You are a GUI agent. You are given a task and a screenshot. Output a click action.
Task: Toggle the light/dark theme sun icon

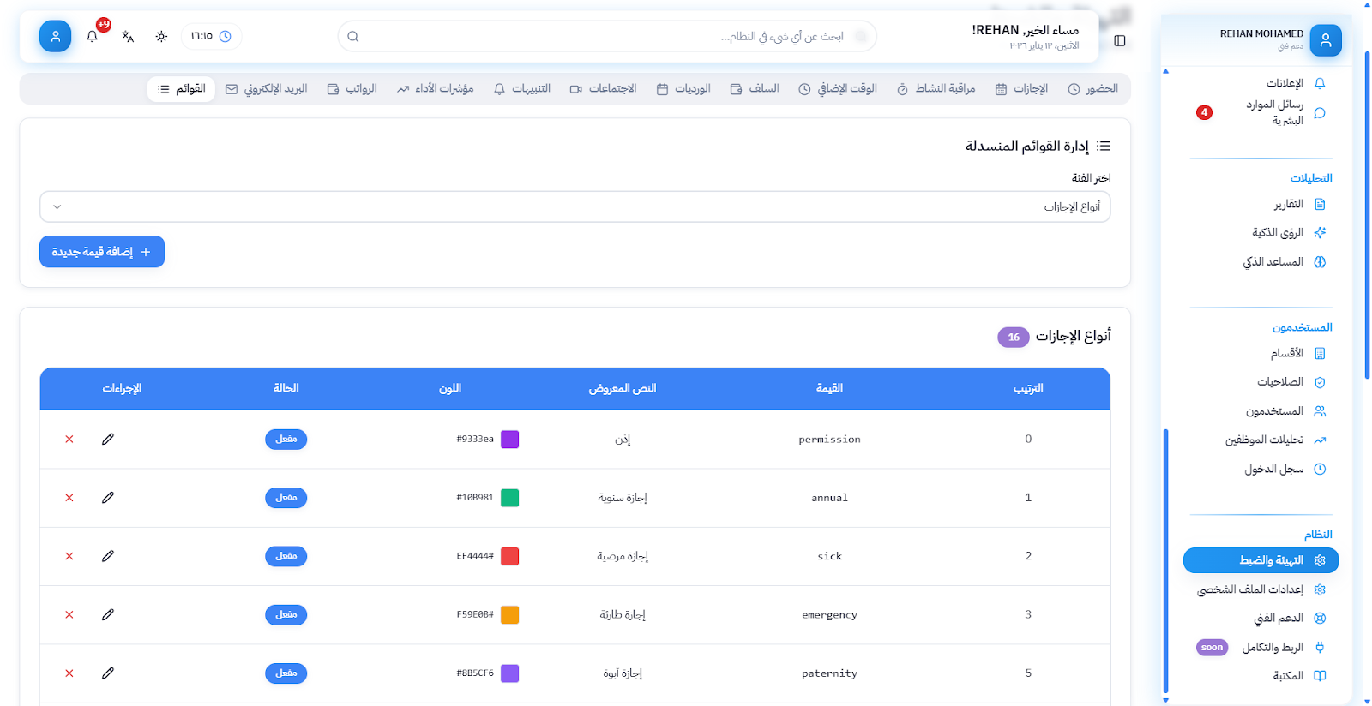(161, 37)
